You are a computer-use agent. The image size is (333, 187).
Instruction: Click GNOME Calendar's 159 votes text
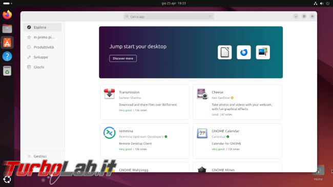[x=234, y=149]
